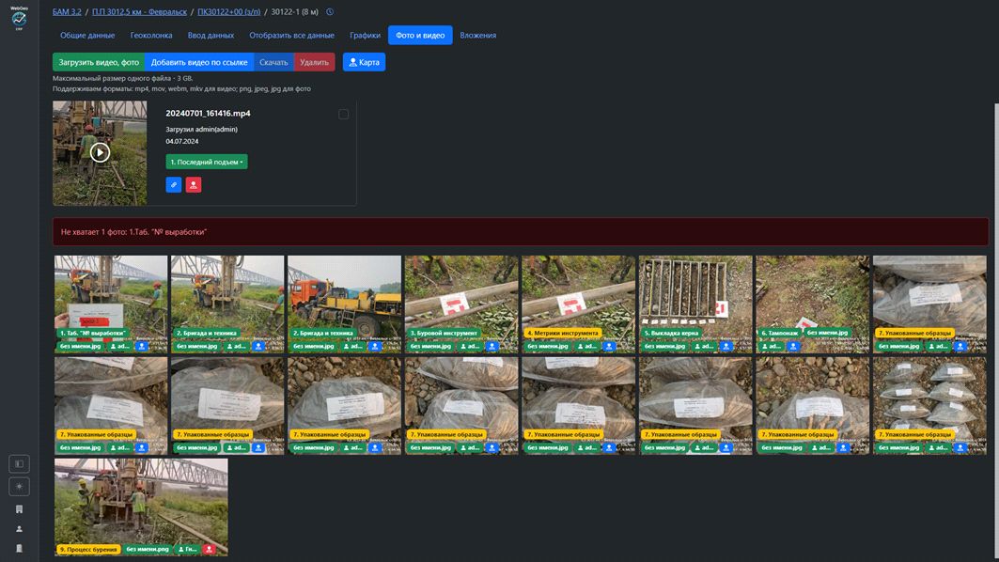
Task: Select checkbox for video 20240701_161416.mp4
Action: 343,115
